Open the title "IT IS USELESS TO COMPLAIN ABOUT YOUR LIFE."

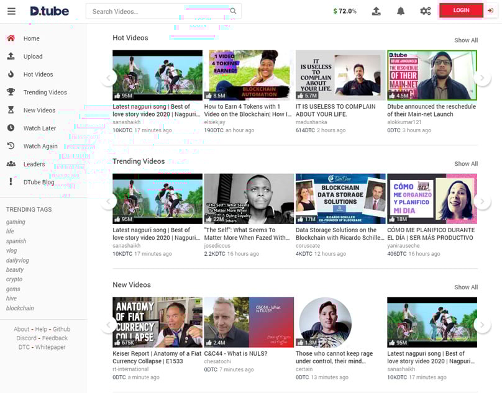point(335,111)
